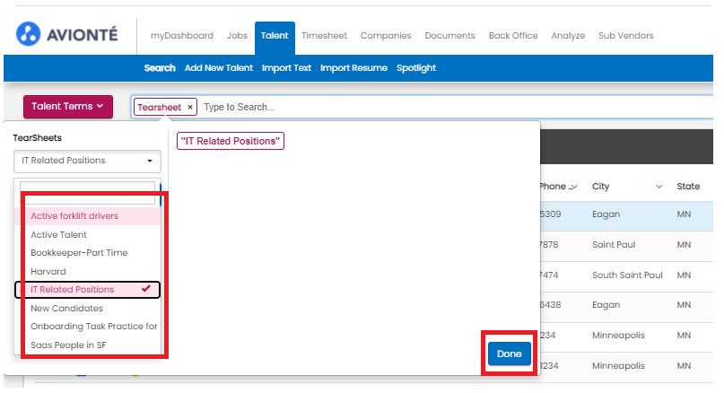This screenshot has height=393, width=724.
Task: Switch to the Jobs tab
Action: point(237,36)
